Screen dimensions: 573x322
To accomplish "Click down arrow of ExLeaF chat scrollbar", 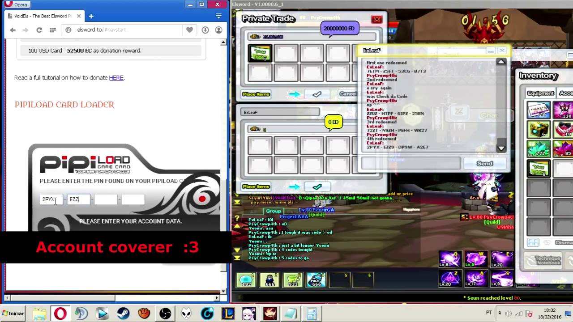I will (x=501, y=148).
